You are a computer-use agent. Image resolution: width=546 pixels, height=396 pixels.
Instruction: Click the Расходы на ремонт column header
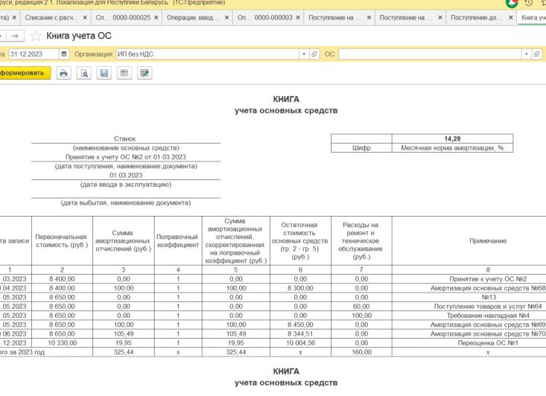pyautogui.click(x=361, y=241)
